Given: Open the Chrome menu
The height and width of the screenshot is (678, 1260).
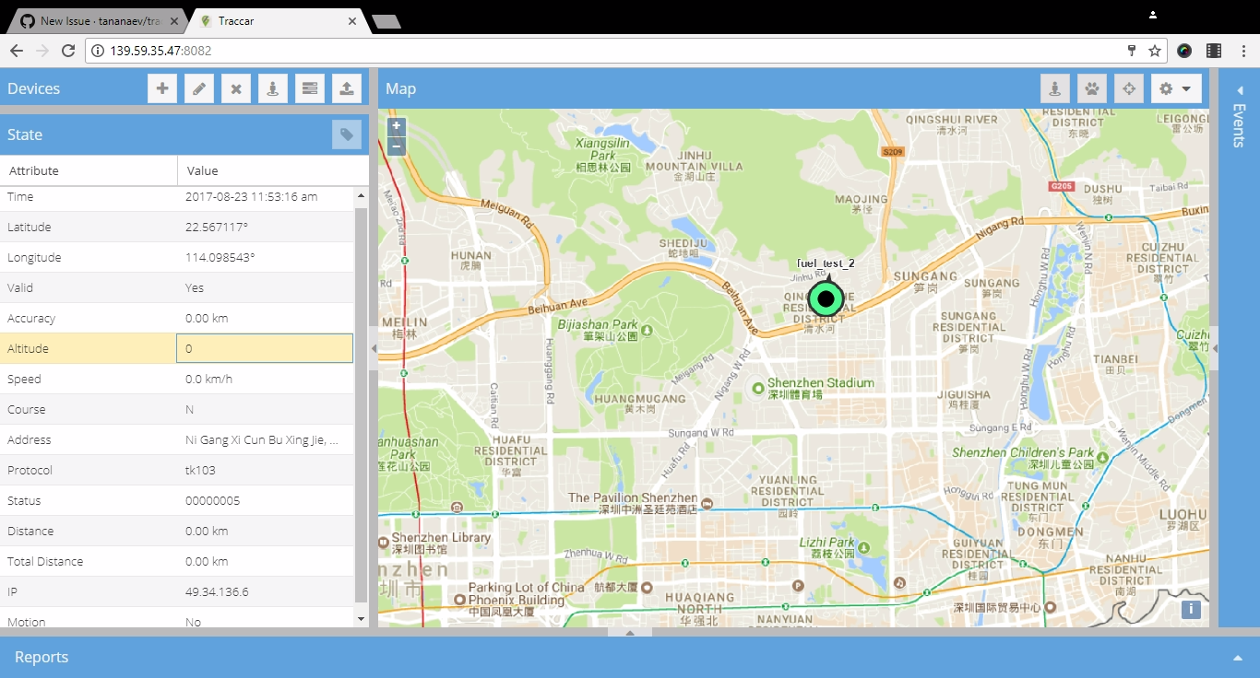Looking at the screenshot, I should click(x=1242, y=51).
